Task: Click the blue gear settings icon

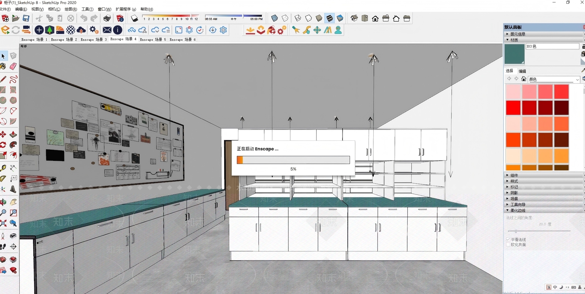Action: pyautogui.click(x=223, y=30)
